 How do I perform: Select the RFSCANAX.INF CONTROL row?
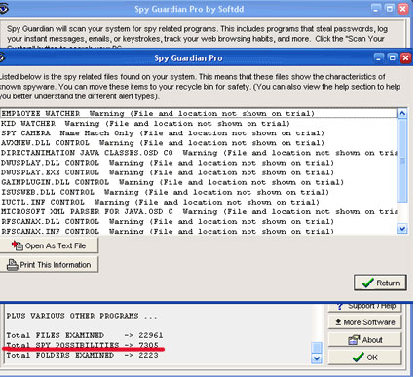tap(198, 231)
